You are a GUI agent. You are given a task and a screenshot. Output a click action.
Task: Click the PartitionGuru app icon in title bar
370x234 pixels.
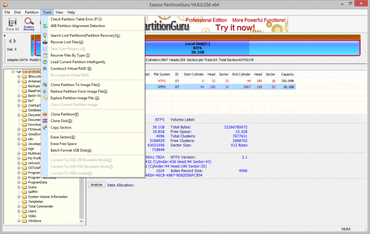coord(5,4)
